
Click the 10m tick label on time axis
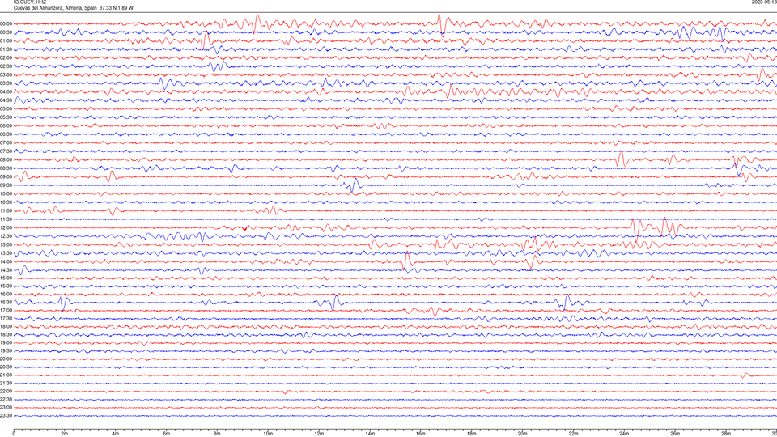[268, 434]
